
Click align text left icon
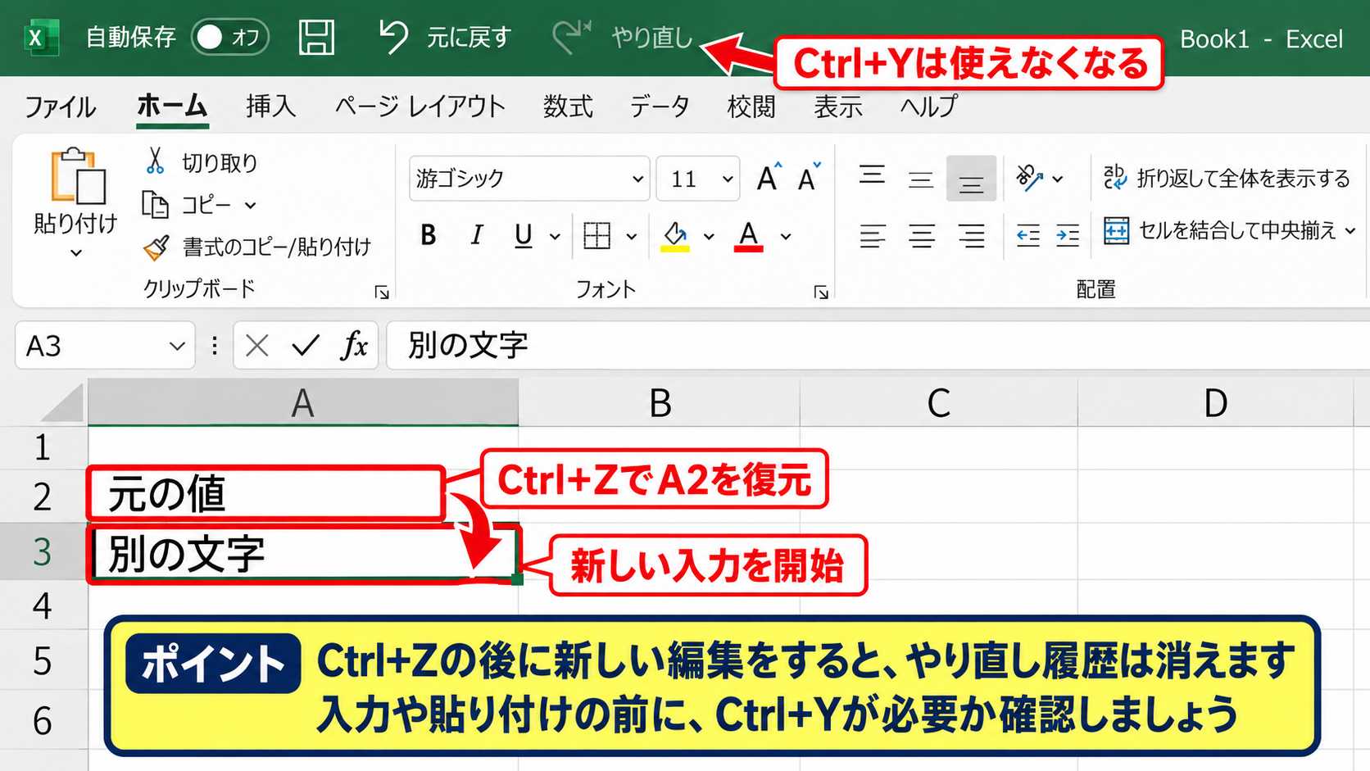click(x=873, y=236)
